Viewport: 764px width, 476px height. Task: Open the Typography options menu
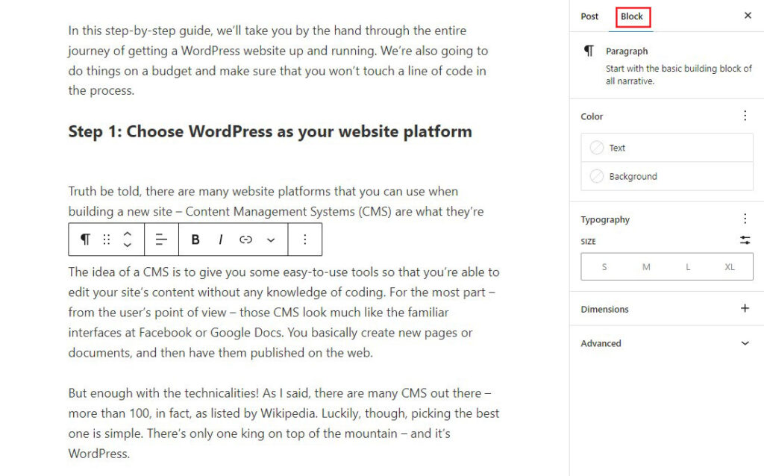[745, 219]
